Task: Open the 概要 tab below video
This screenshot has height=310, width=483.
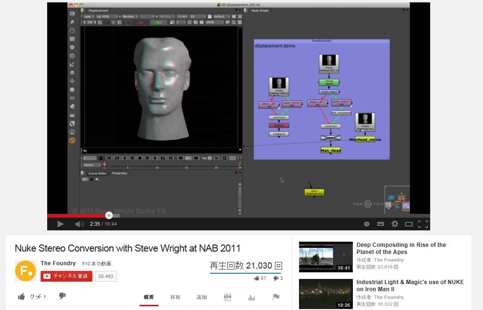Action: [x=149, y=297]
